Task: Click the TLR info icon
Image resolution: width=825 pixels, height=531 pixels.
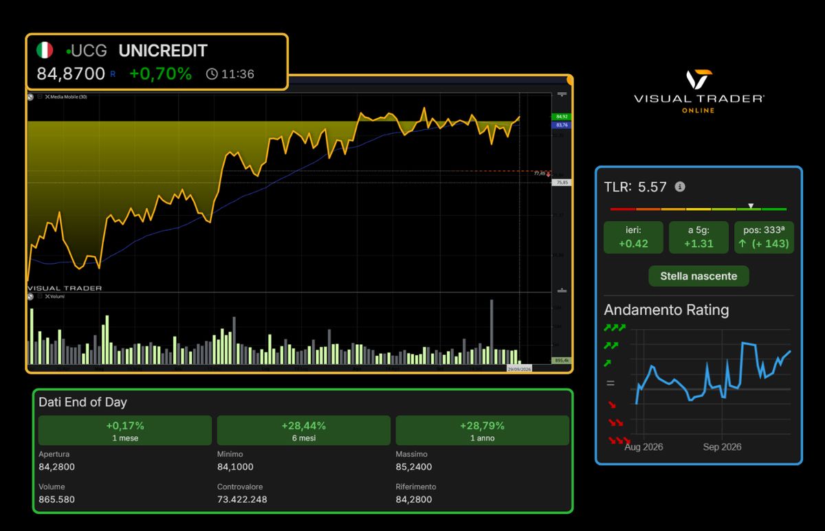Action: [x=680, y=187]
